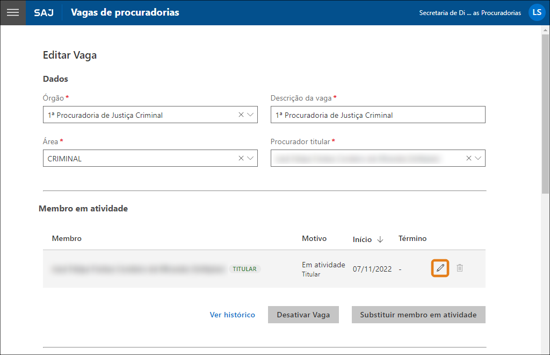
Task: Click the LS user avatar
Action: pos(537,12)
